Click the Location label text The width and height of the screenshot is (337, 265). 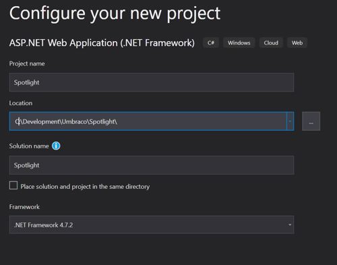[21, 103]
